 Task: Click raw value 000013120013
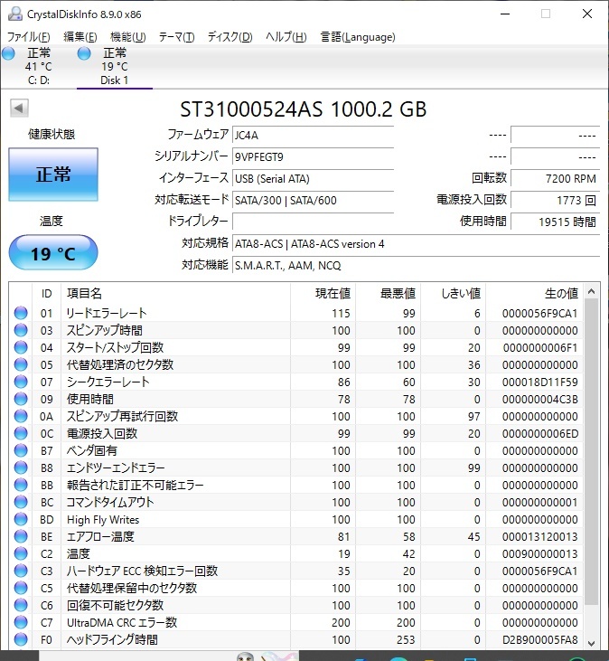(x=539, y=536)
